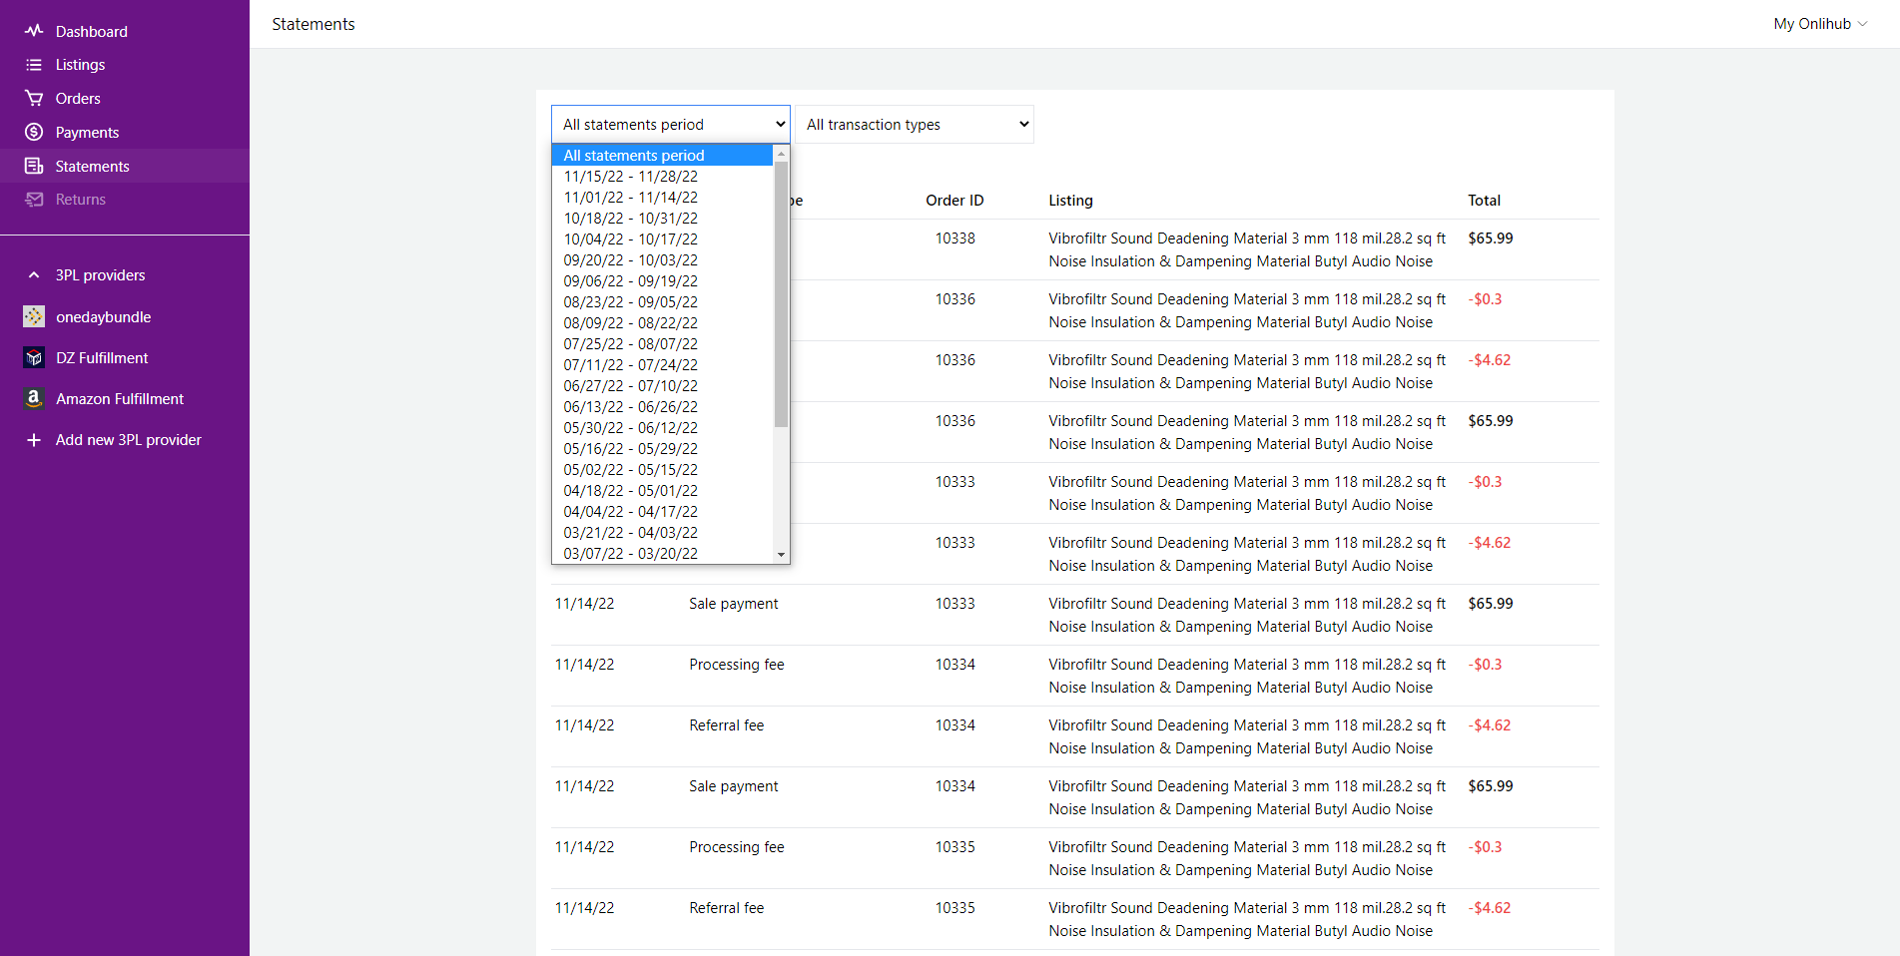Select period 03/21/22 - 04/03/22

pyautogui.click(x=662, y=533)
